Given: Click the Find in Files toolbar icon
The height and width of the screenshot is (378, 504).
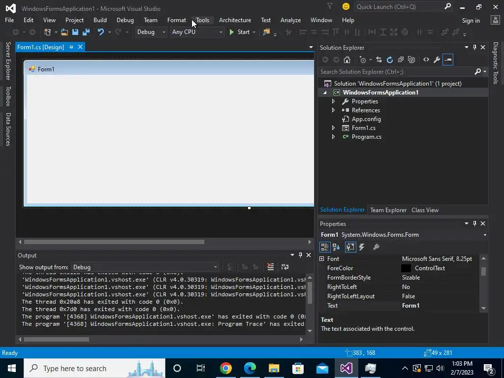Looking at the screenshot, I should click(266, 32).
